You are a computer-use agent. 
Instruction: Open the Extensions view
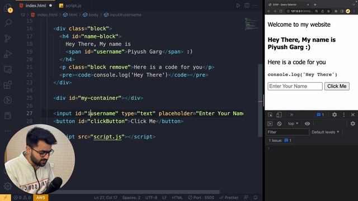pos(8,85)
